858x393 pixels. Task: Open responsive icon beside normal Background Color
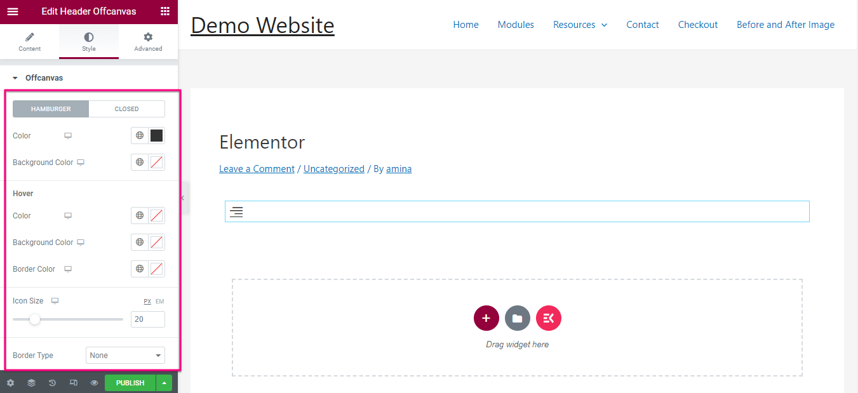[81, 163]
